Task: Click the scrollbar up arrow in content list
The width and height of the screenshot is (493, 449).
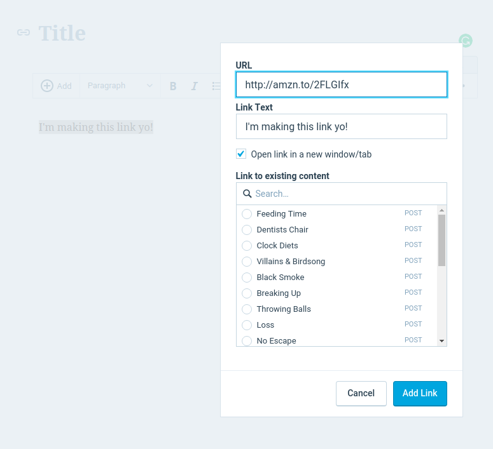Action: click(441, 210)
